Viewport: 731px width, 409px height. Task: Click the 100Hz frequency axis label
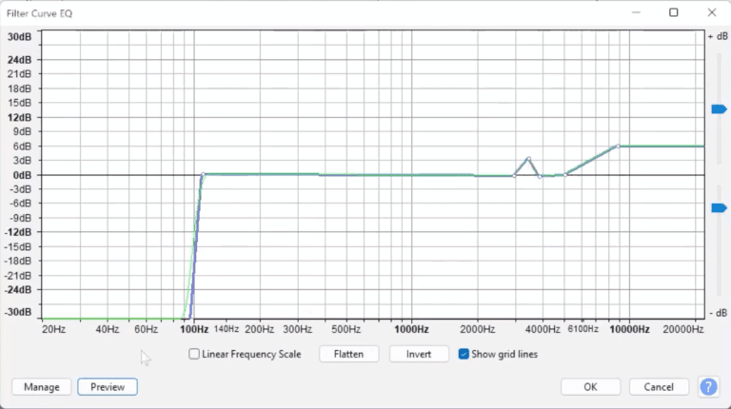[194, 329]
